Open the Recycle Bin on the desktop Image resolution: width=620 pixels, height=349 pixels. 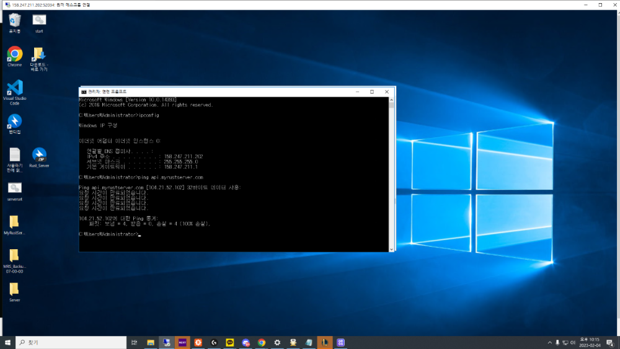pyautogui.click(x=14, y=21)
